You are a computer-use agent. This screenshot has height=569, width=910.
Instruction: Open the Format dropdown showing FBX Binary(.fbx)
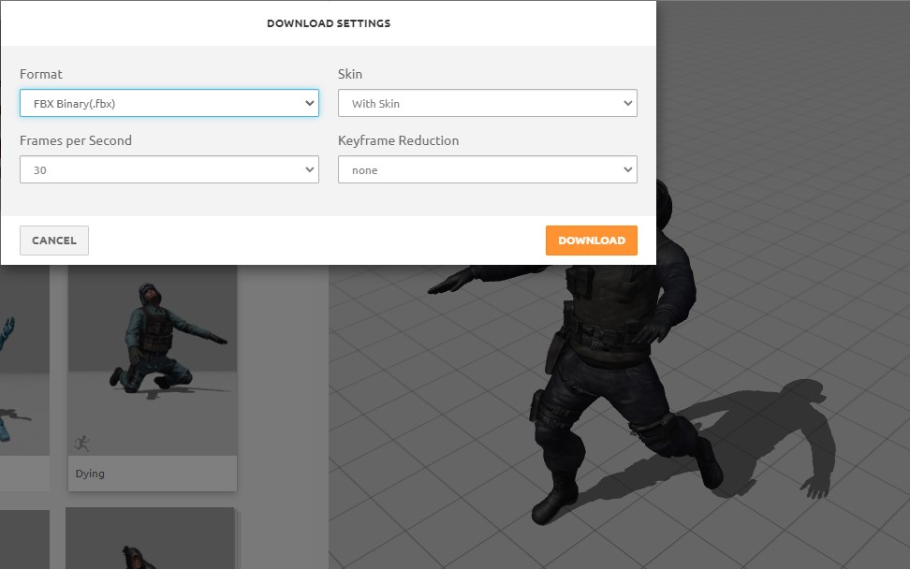pos(169,103)
